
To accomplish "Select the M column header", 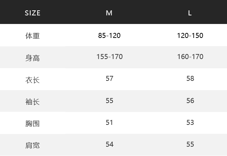I will click(109, 13).
